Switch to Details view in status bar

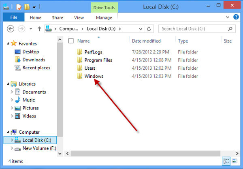(226, 161)
